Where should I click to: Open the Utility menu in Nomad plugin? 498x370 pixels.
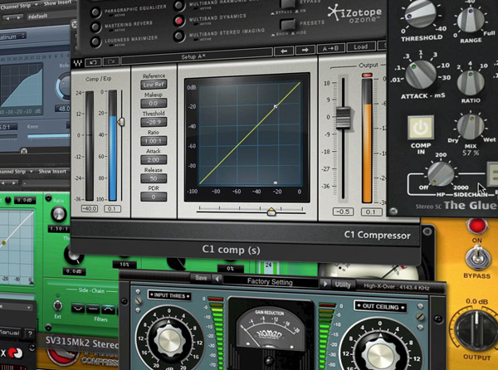tap(343, 285)
